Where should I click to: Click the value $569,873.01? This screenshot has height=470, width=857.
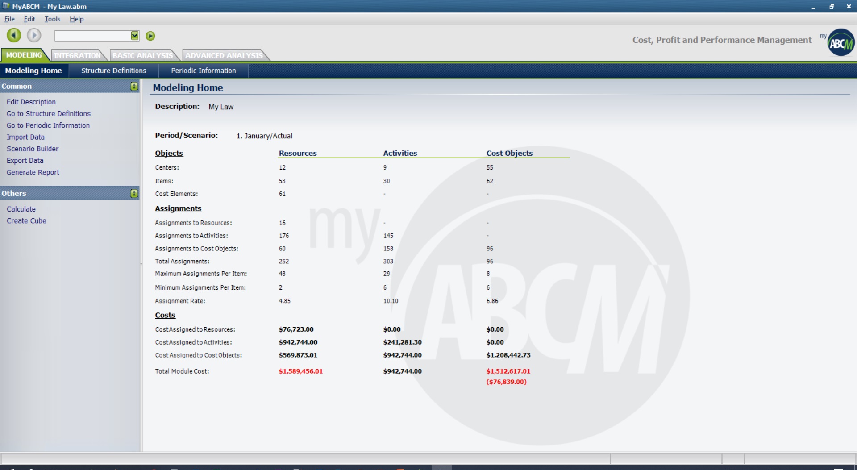point(298,355)
